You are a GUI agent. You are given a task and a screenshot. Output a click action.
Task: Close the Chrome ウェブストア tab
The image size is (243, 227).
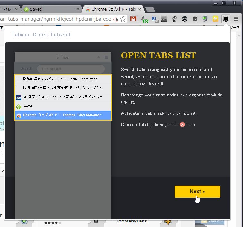(140, 9)
